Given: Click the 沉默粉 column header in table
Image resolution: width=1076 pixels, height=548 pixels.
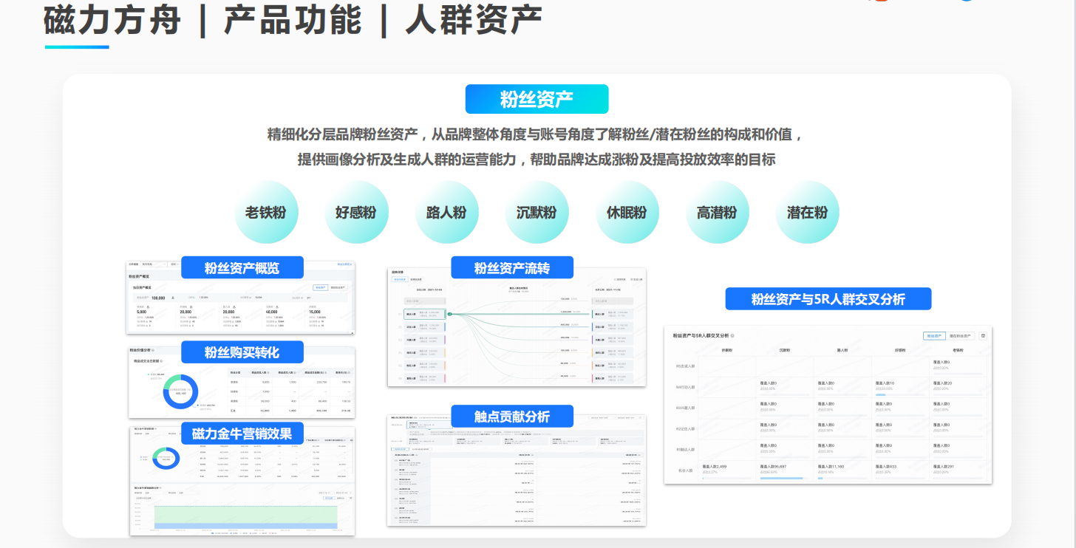Looking at the screenshot, I should click(x=784, y=351).
